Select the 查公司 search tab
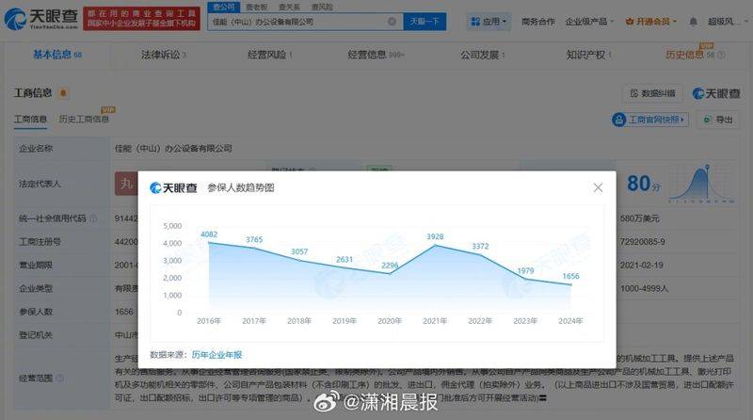753x420 pixels. point(224,8)
